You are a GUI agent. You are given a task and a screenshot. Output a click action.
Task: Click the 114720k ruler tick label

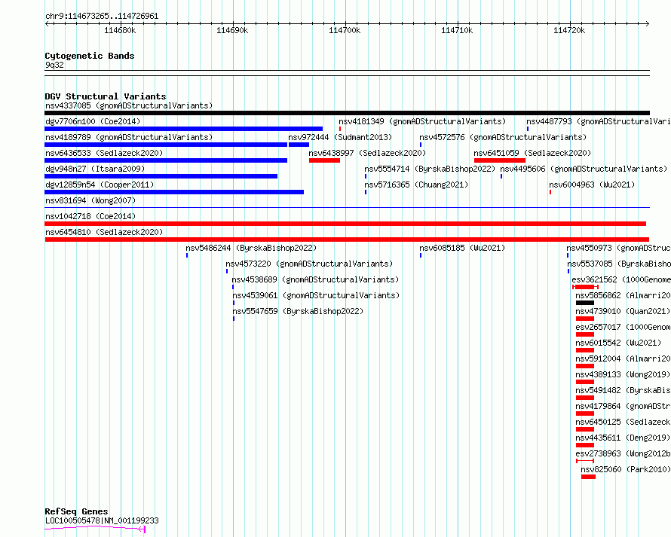pos(569,30)
